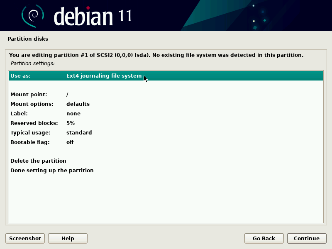
Task: Select 'Delete the partition'
Action: point(38,161)
